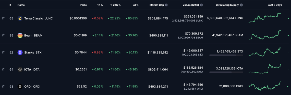
Task: Open the Terra Classic 7-day sparkline chart
Action: pyautogui.click(x=265, y=18)
